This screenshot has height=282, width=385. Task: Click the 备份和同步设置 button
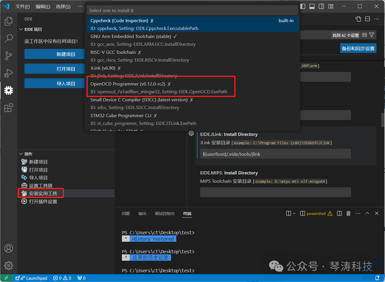click(358, 48)
